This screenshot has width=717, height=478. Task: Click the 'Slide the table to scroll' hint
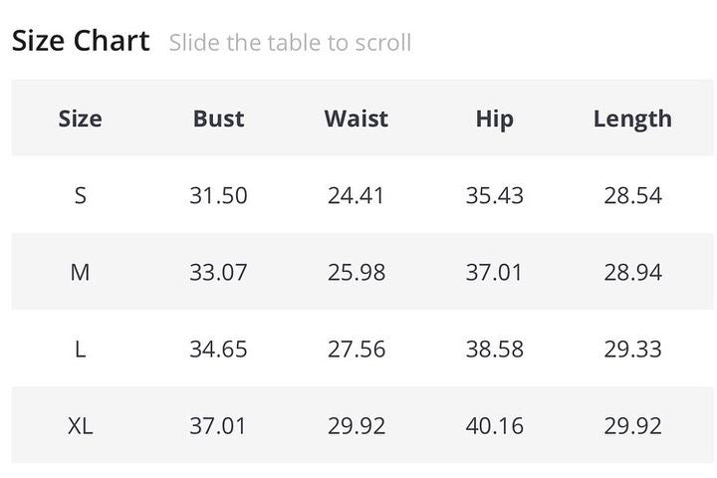tap(290, 43)
